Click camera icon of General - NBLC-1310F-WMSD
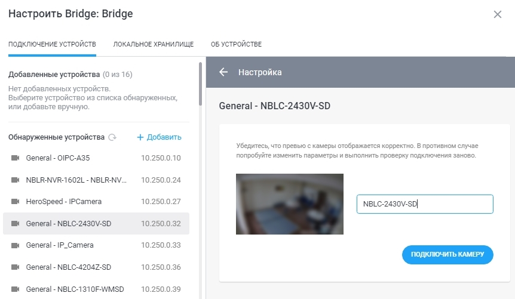 click(x=15, y=289)
